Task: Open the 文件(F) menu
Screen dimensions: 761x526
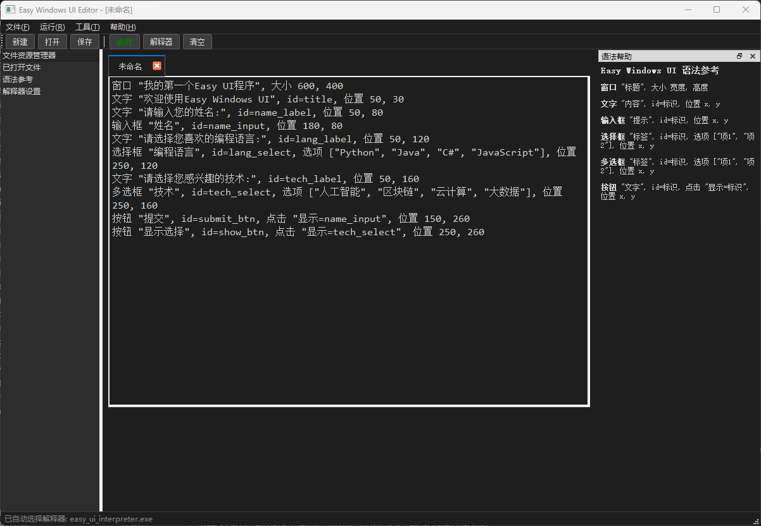Action: 16,27
